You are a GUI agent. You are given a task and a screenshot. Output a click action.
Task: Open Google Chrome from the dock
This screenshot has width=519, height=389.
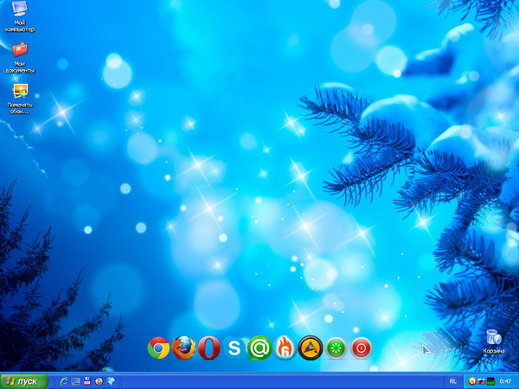[158, 348]
